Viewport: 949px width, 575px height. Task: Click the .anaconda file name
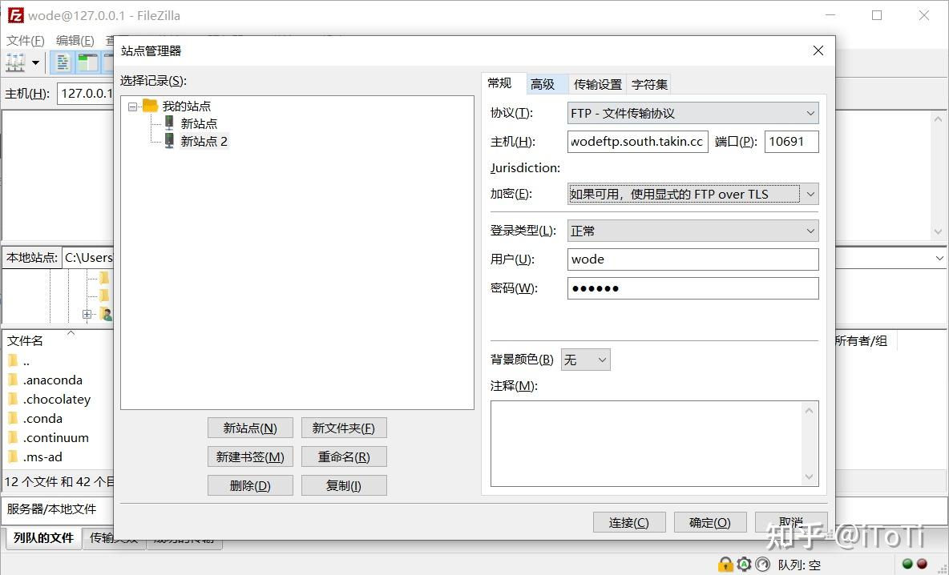tap(53, 380)
